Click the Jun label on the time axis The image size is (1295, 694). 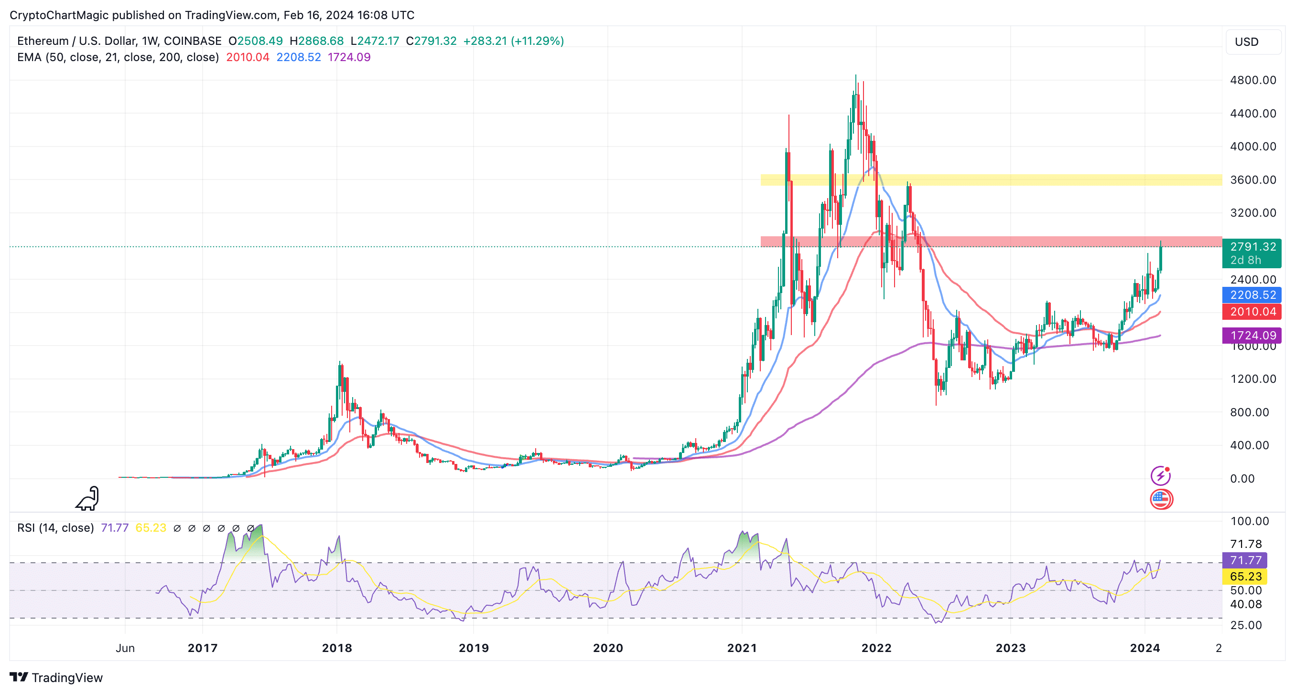125,648
